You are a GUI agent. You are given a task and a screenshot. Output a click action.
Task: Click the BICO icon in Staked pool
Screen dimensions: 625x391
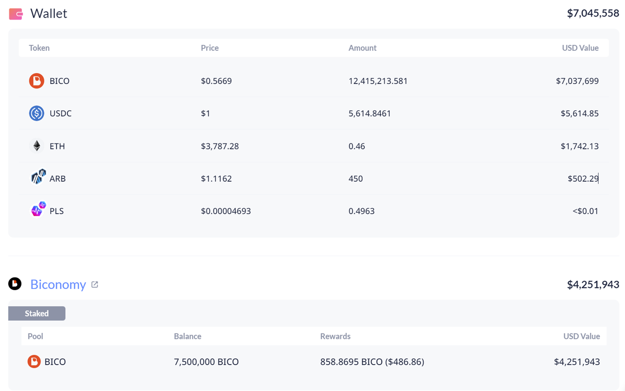[x=34, y=362]
